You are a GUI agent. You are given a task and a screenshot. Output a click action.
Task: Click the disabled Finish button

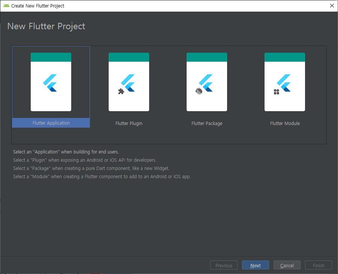(319, 265)
